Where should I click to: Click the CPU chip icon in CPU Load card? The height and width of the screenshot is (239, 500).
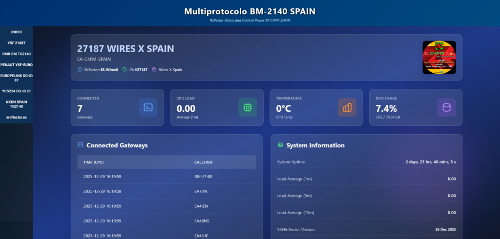tap(248, 107)
